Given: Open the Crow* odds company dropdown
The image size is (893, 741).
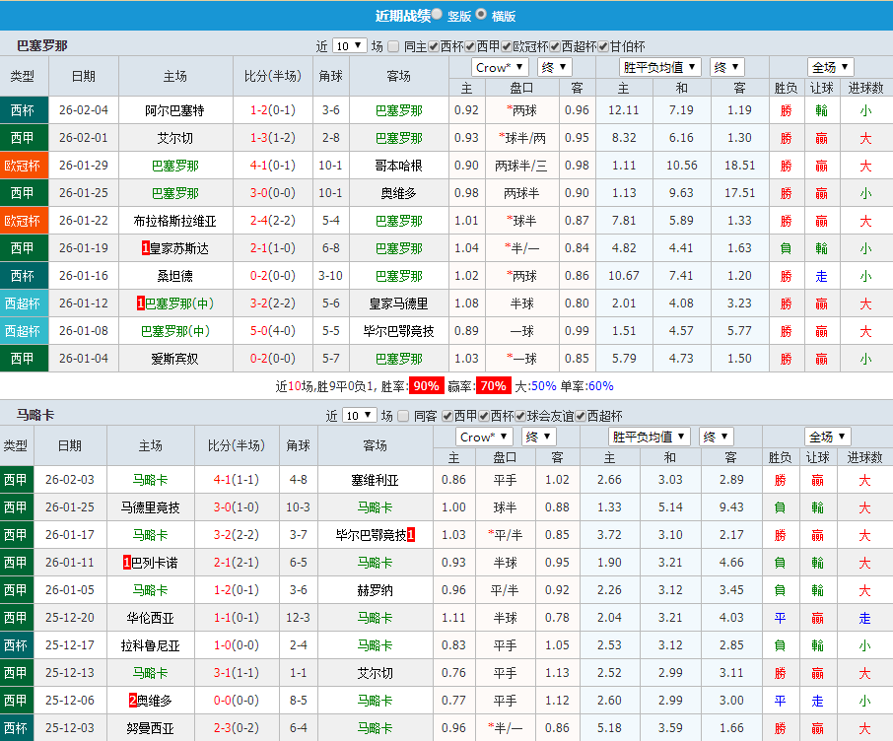Looking at the screenshot, I should click(x=499, y=66).
